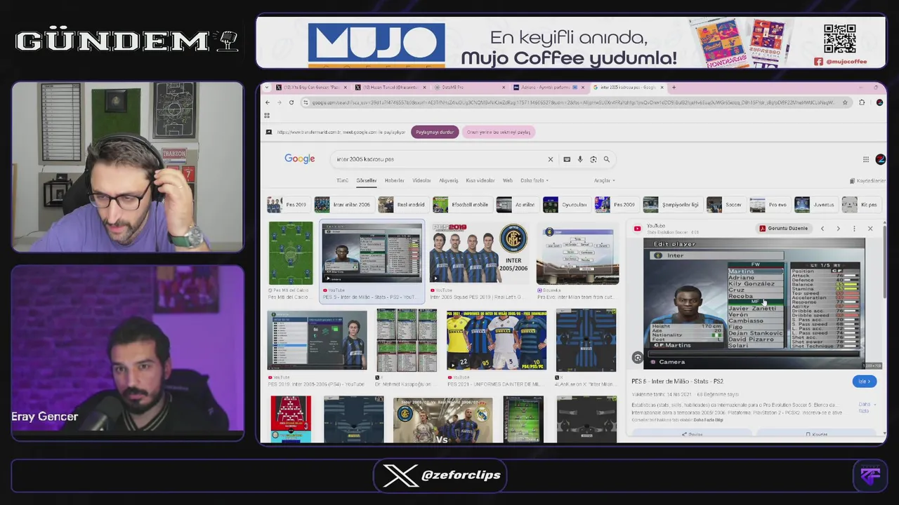The width and height of the screenshot is (899, 505).
Task: Expand the Araçlar tools dropdown
Action: point(604,180)
